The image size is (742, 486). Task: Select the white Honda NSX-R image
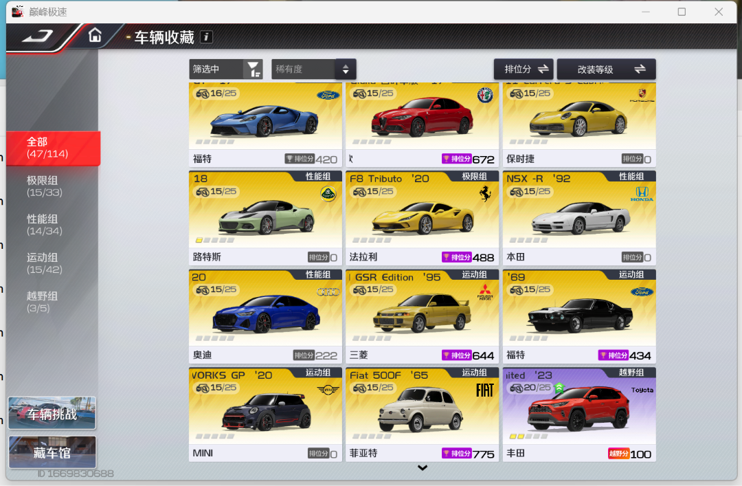click(x=581, y=217)
